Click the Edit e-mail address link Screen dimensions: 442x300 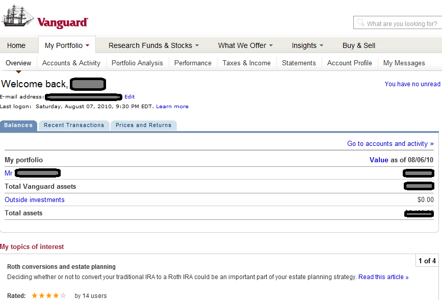[129, 97]
